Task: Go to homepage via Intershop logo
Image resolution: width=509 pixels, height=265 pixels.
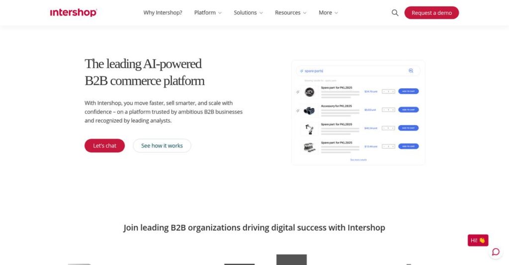Action: [74, 12]
